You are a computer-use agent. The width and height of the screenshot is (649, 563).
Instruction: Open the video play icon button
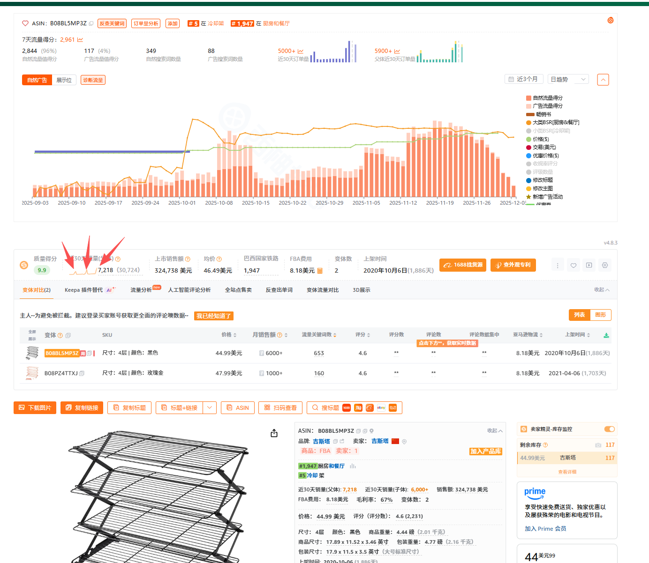click(x=589, y=265)
